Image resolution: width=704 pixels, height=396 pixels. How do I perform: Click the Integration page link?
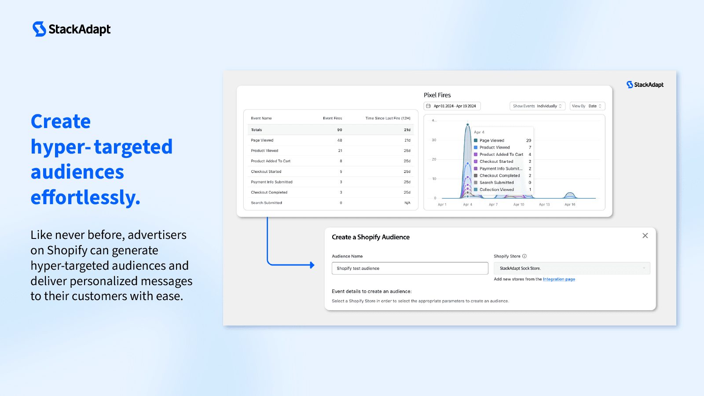pyautogui.click(x=559, y=279)
